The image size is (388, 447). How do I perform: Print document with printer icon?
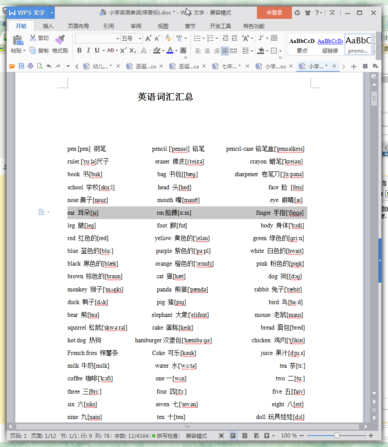point(31,66)
